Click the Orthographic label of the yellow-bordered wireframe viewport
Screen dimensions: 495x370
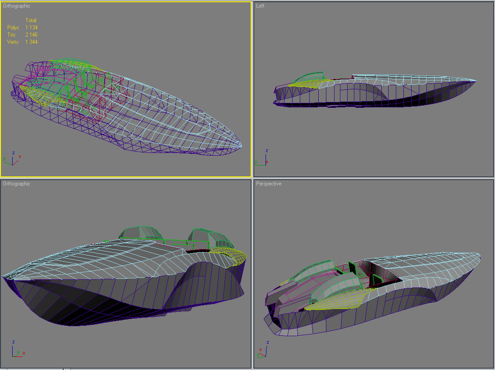(x=16, y=6)
